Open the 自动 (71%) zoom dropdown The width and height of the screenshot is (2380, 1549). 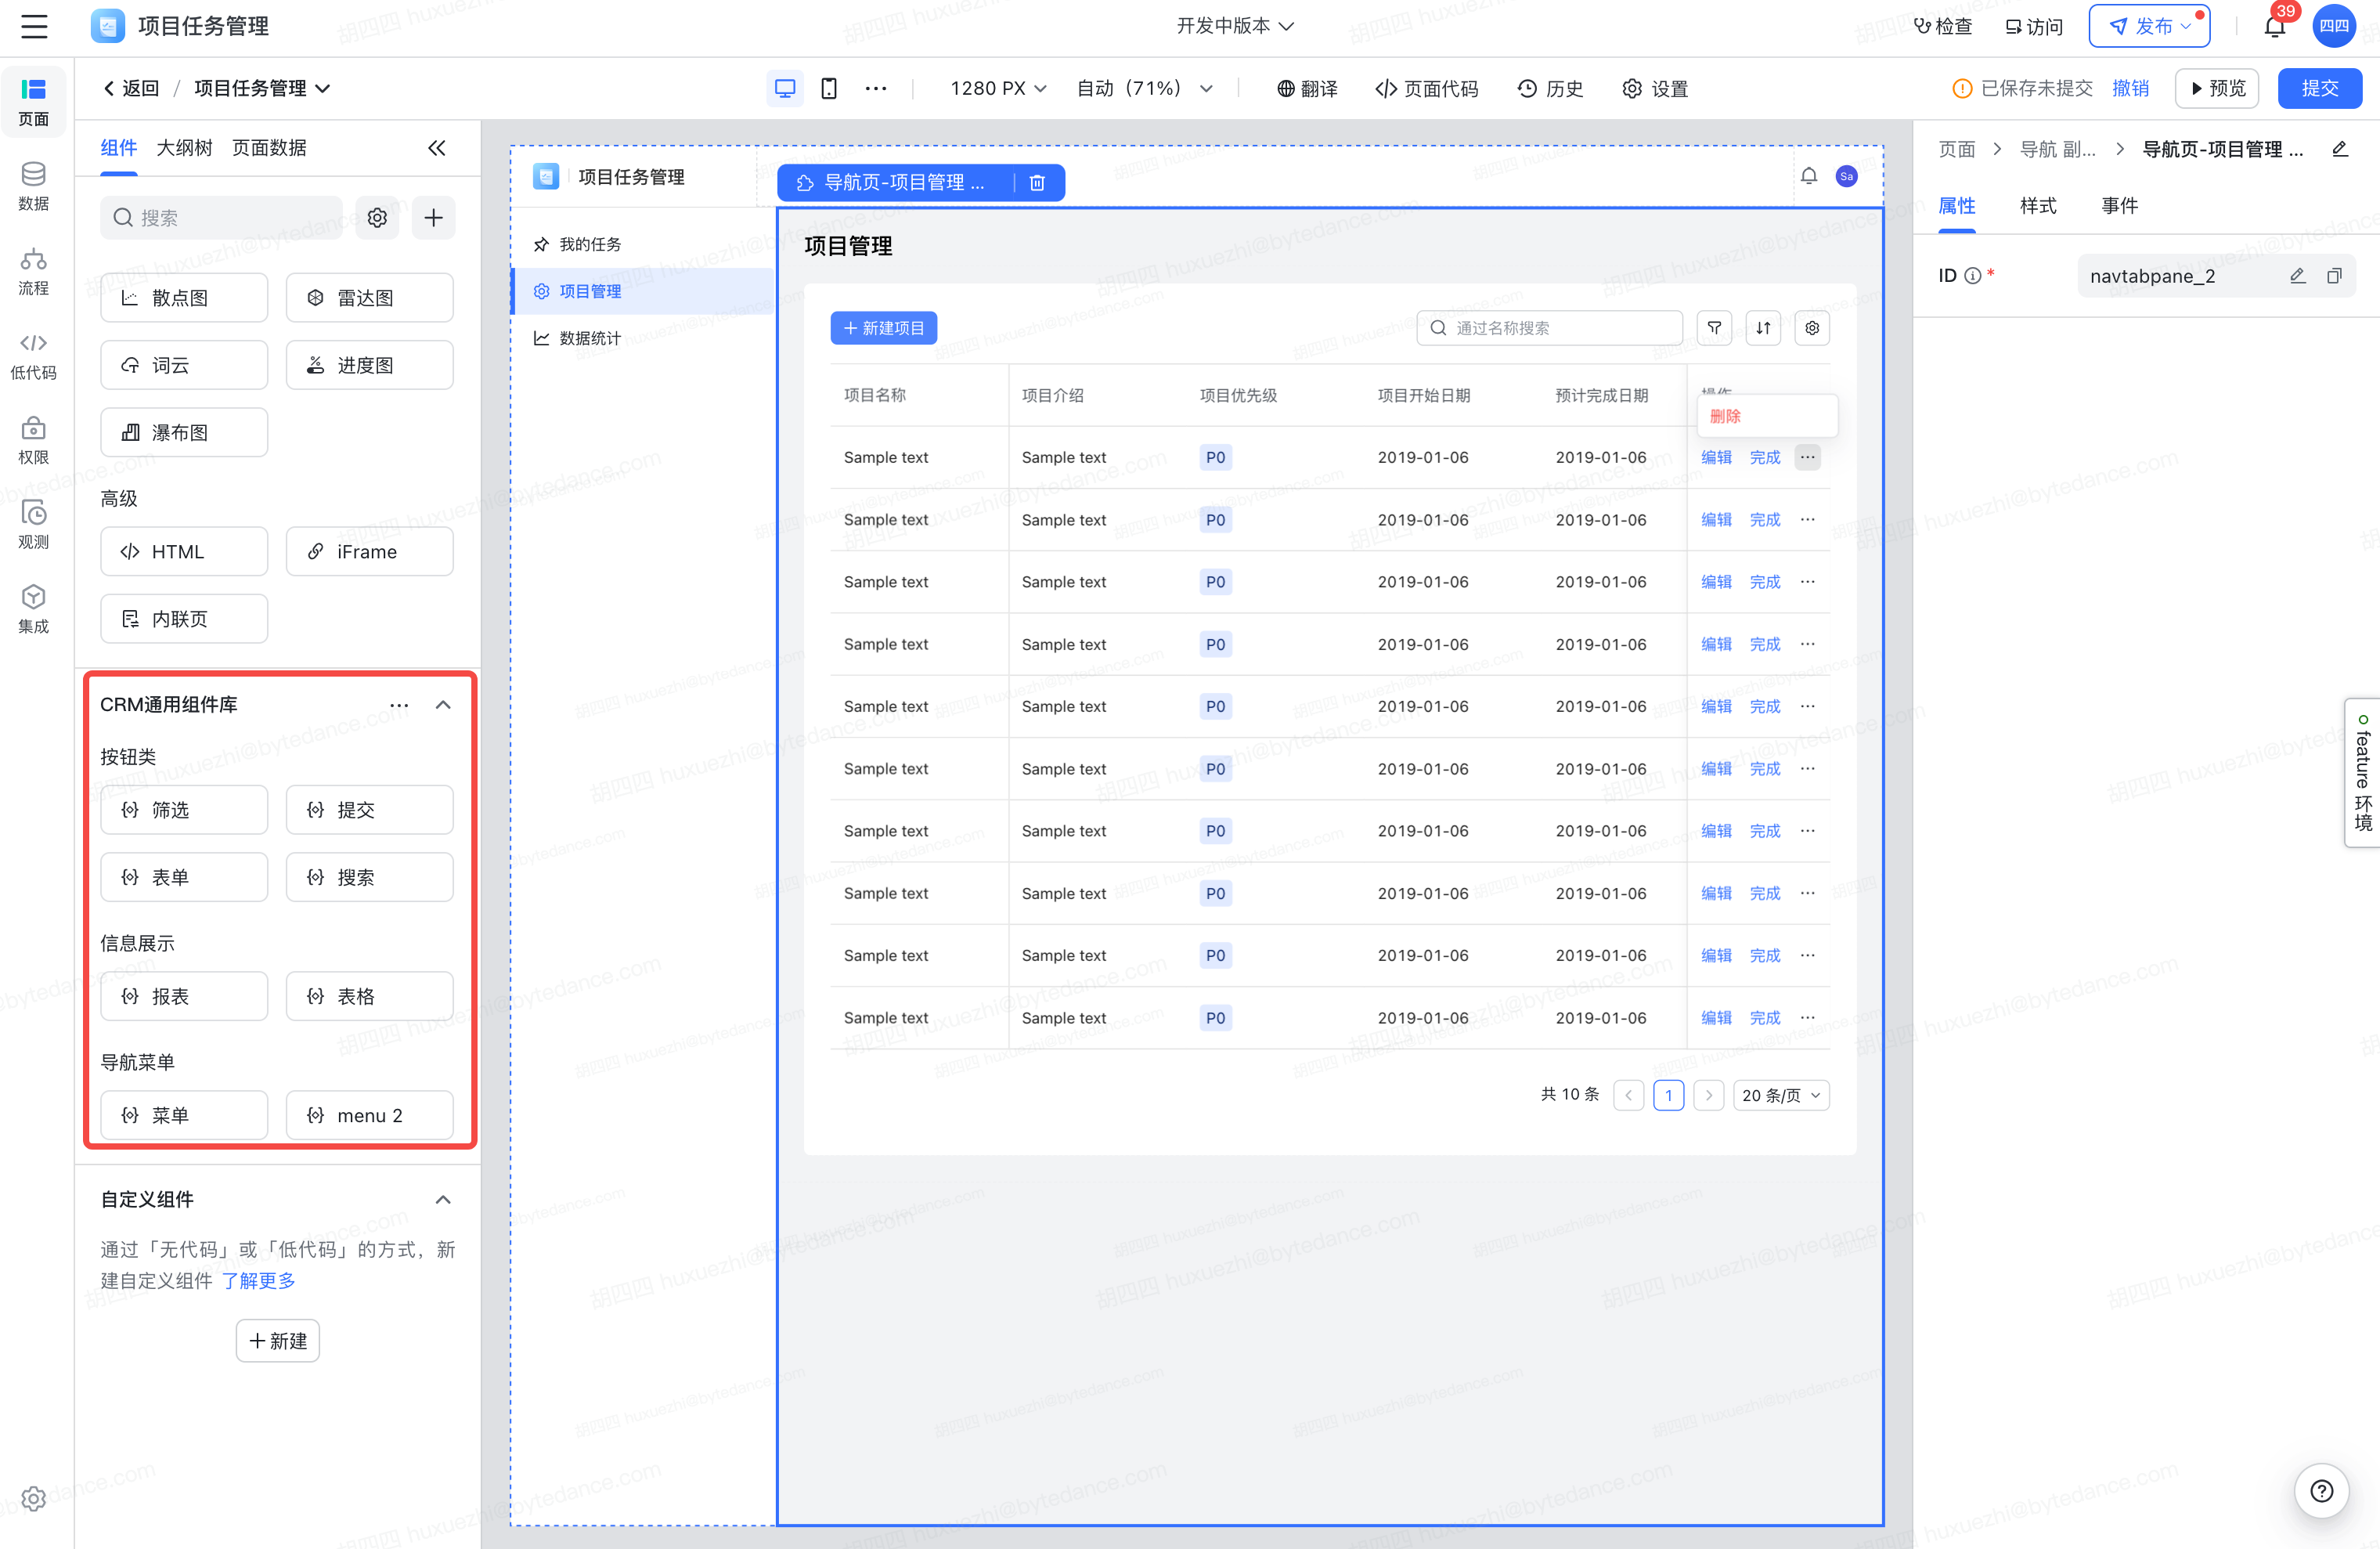pos(1145,89)
